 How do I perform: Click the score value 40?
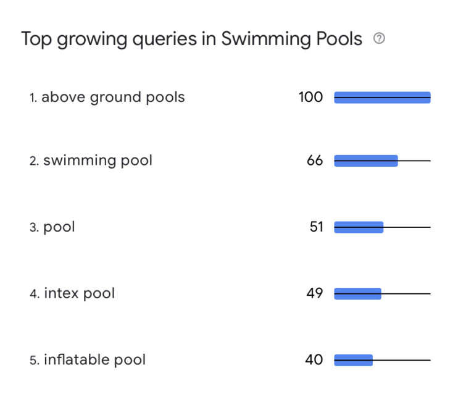(x=314, y=359)
